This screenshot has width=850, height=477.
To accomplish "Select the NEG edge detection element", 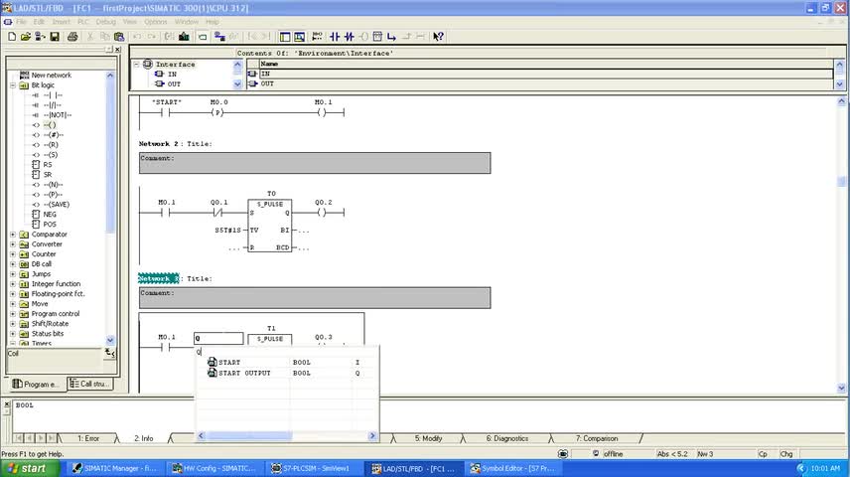I will [50, 214].
